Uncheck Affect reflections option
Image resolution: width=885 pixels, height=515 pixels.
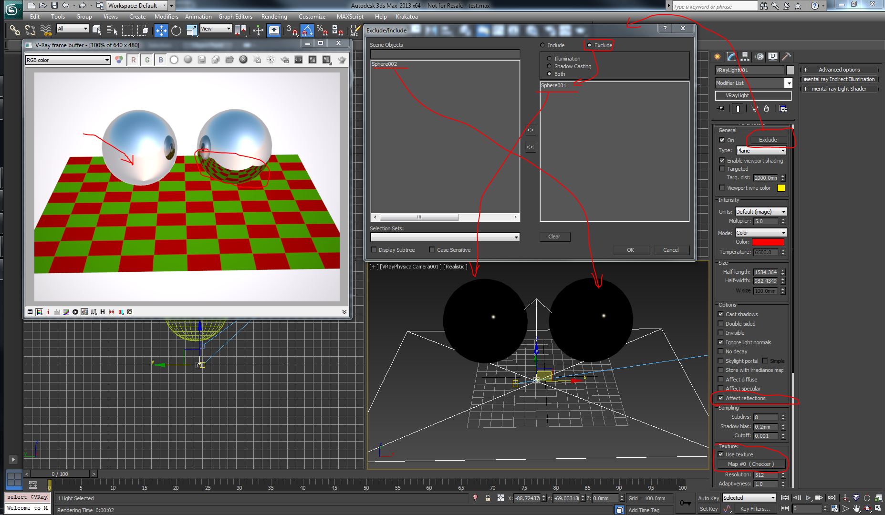pos(721,398)
